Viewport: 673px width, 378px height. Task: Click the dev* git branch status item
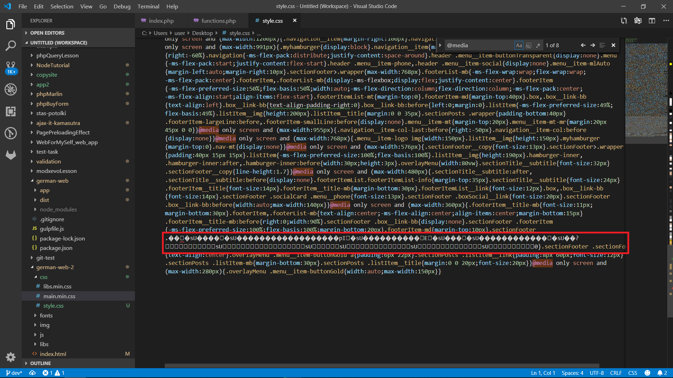pos(14,373)
